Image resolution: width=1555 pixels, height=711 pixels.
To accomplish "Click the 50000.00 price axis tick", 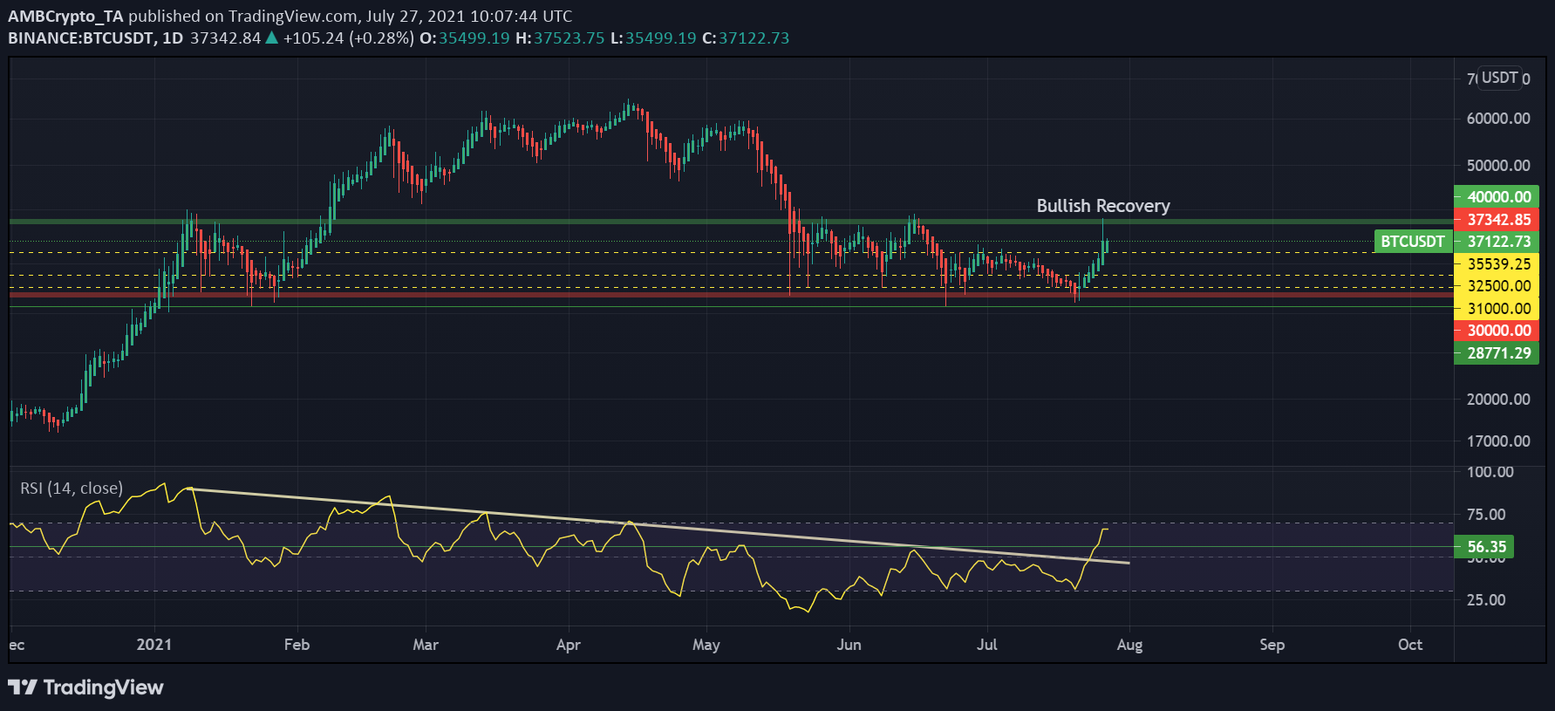I will coord(1498,166).
